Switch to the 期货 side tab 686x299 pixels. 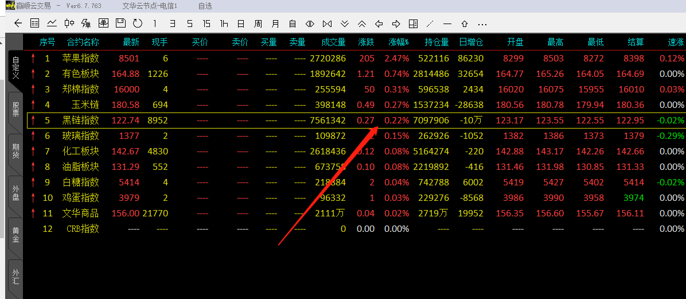15,151
